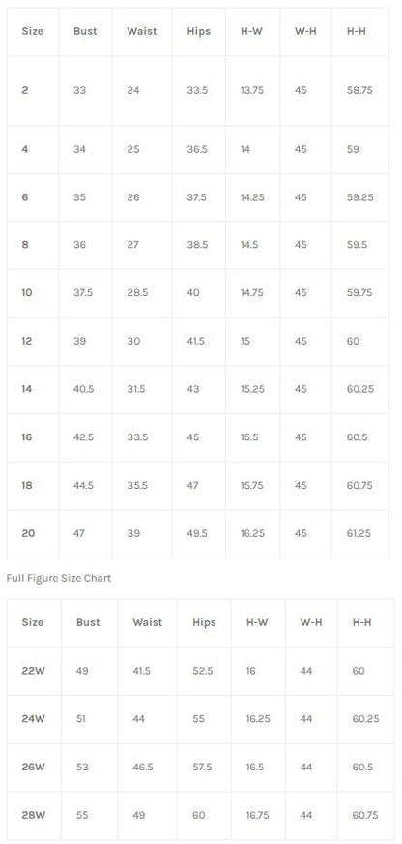Select the size 2 row label
Viewport: 402px width, 844px height.
pos(25,90)
